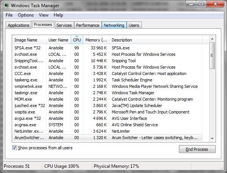Toggle Show processes from all users checkbox
Image resolution: width=227 pixels, height=173 pixels.
point(14,148)
